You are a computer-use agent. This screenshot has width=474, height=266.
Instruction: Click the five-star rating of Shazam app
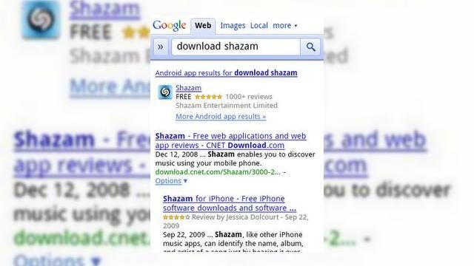209,97
